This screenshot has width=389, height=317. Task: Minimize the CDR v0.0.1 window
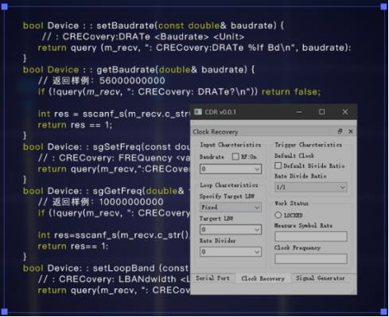pos(299,112)
